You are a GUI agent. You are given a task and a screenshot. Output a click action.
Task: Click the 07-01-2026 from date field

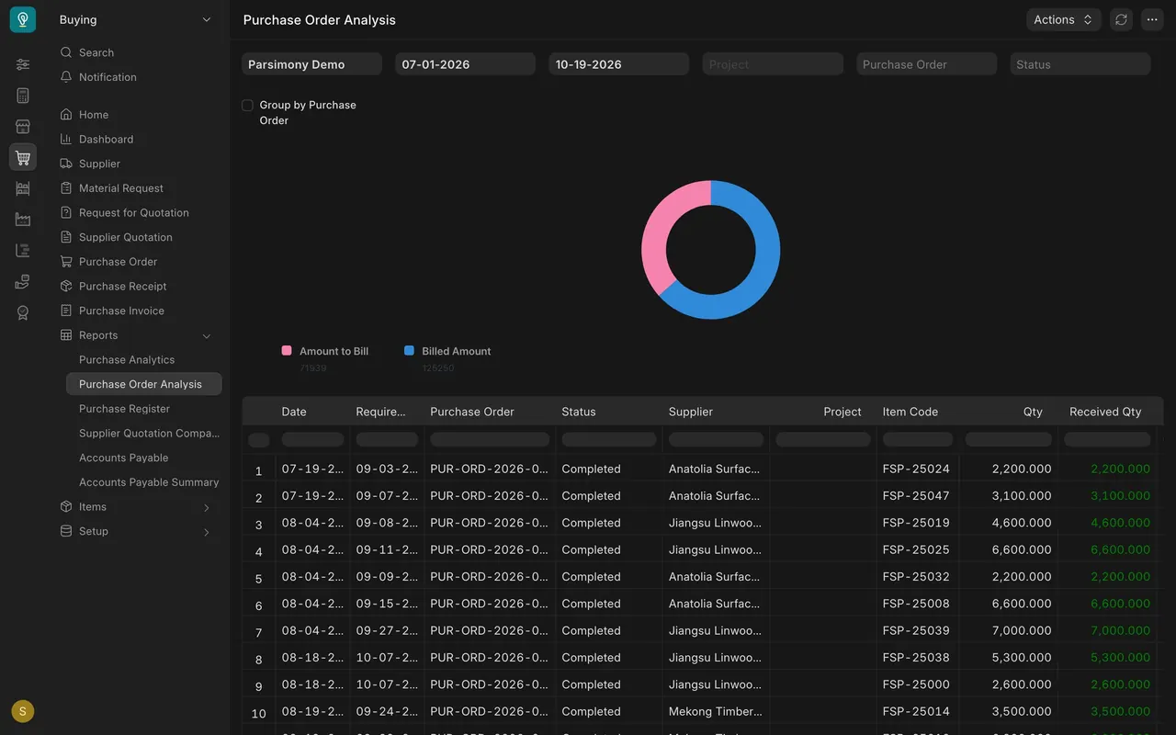465,64
